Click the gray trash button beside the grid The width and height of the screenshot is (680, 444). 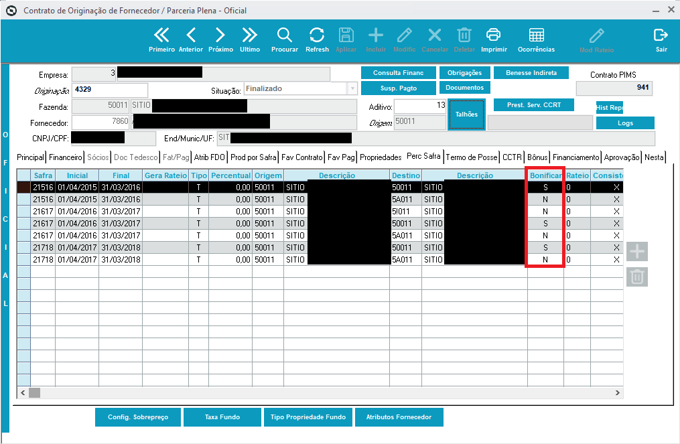click(637, 277)
